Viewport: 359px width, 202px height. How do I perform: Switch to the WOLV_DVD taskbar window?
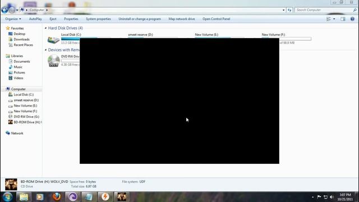[122, 197]
